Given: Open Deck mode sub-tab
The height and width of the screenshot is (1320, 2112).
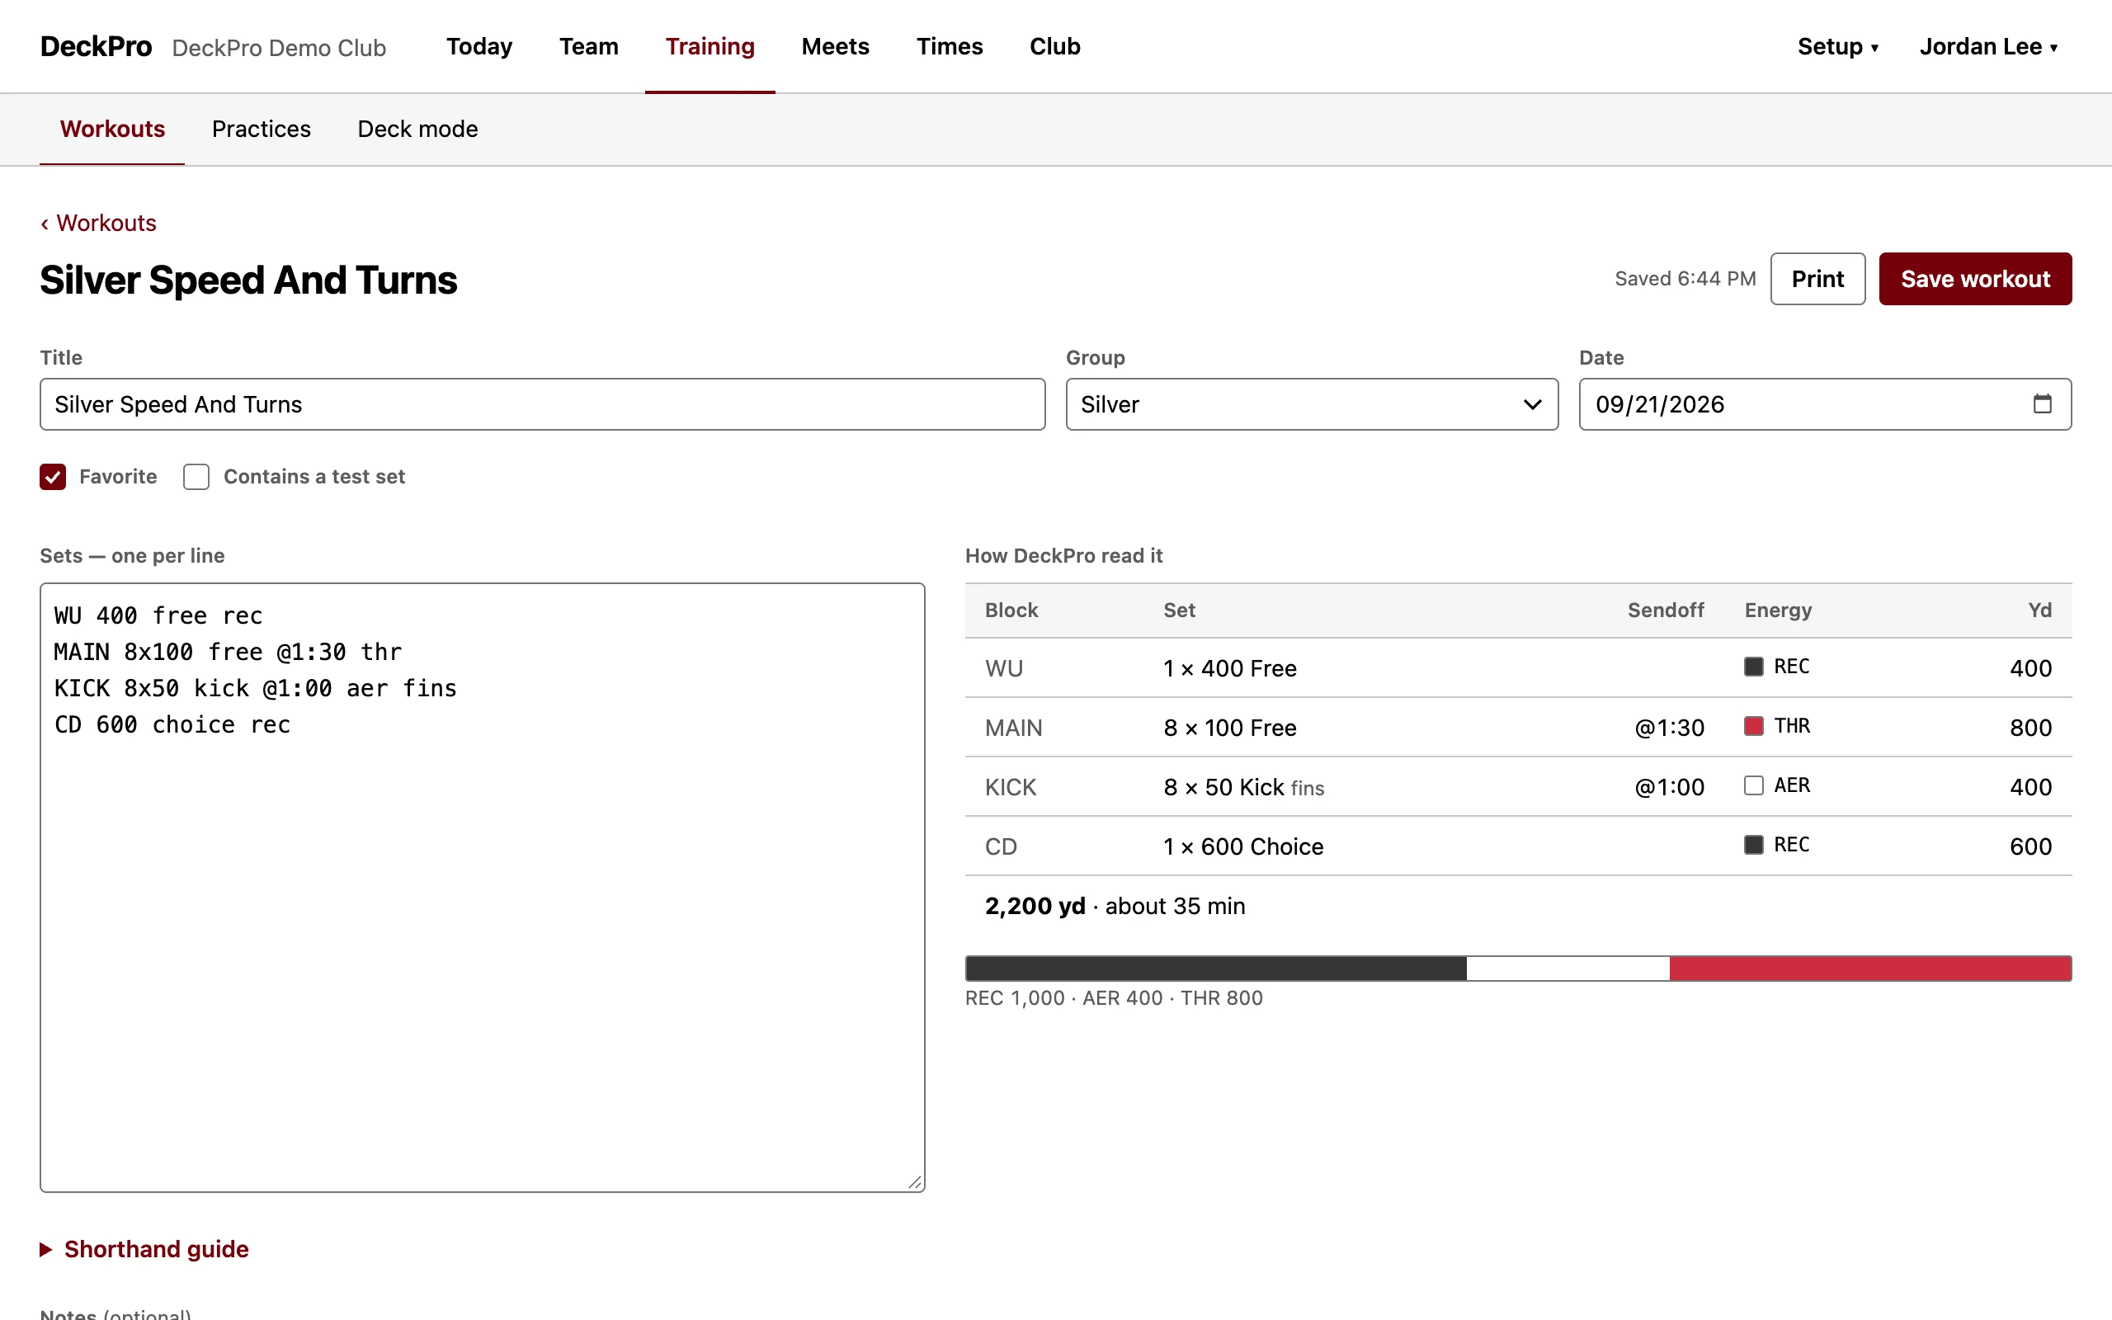Looking at the screenshot, I should [x=418, y=130].
